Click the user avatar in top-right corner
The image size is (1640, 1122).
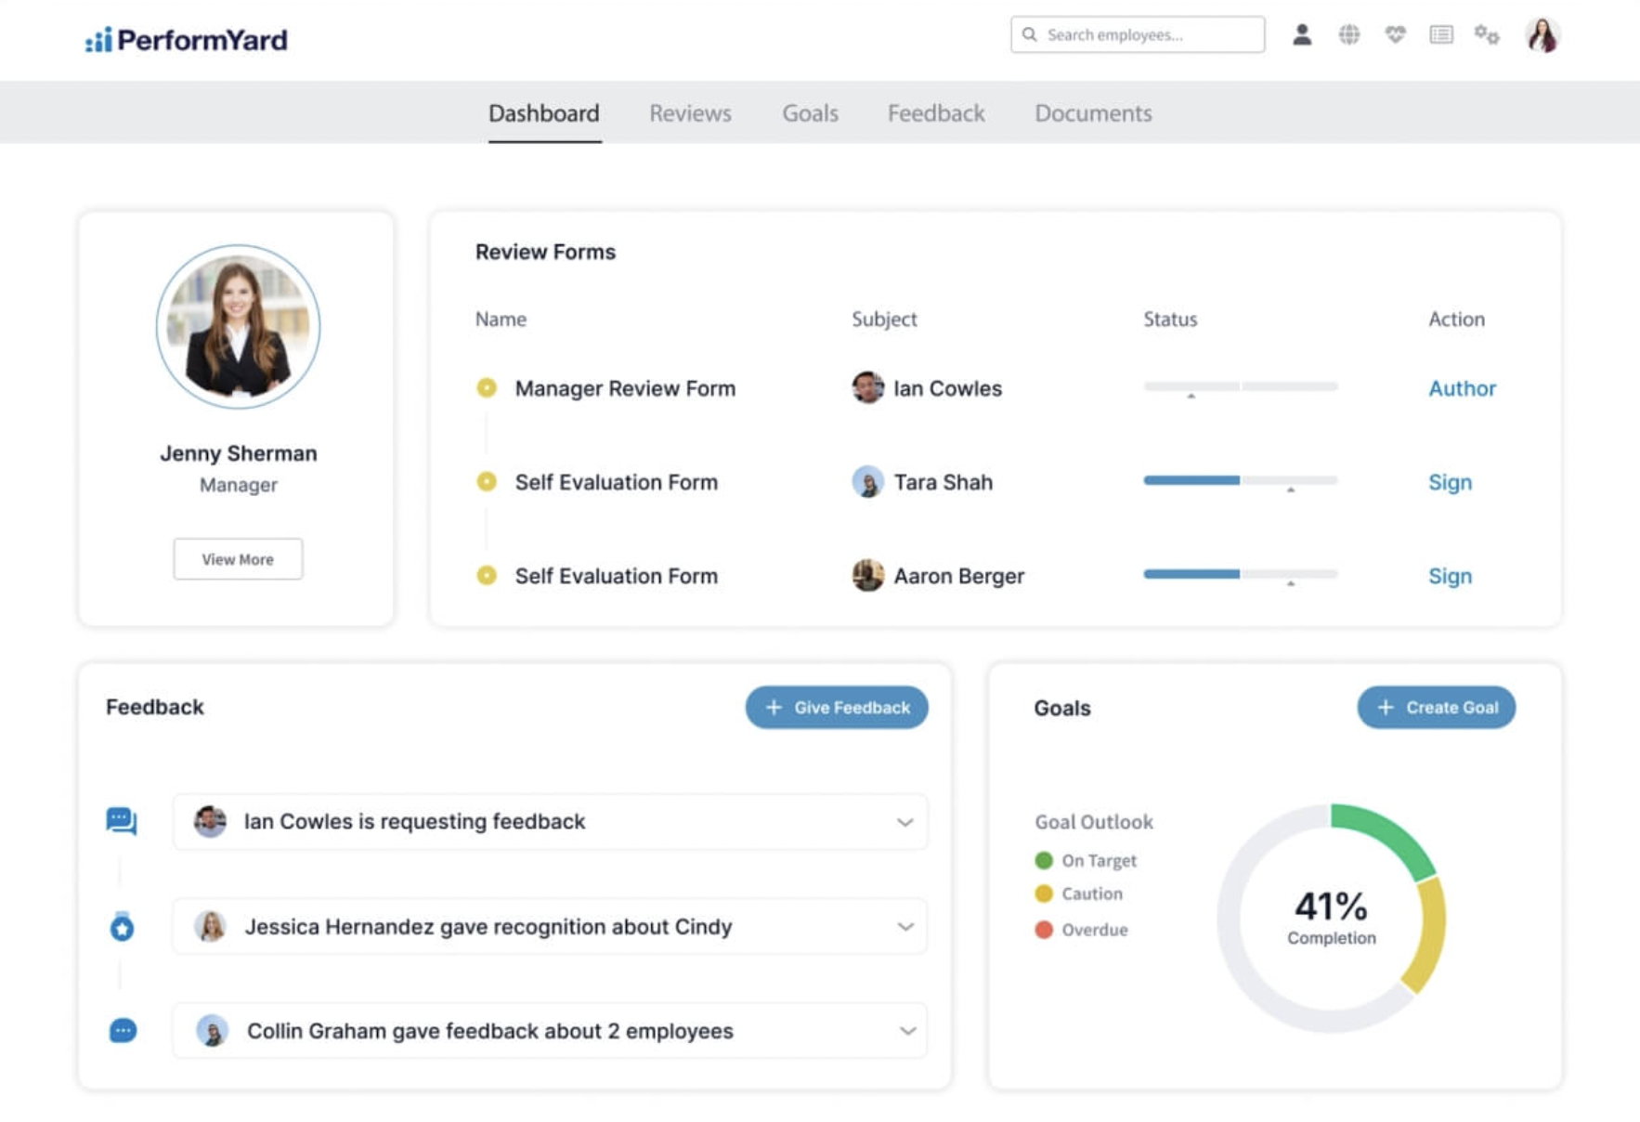1542,35
